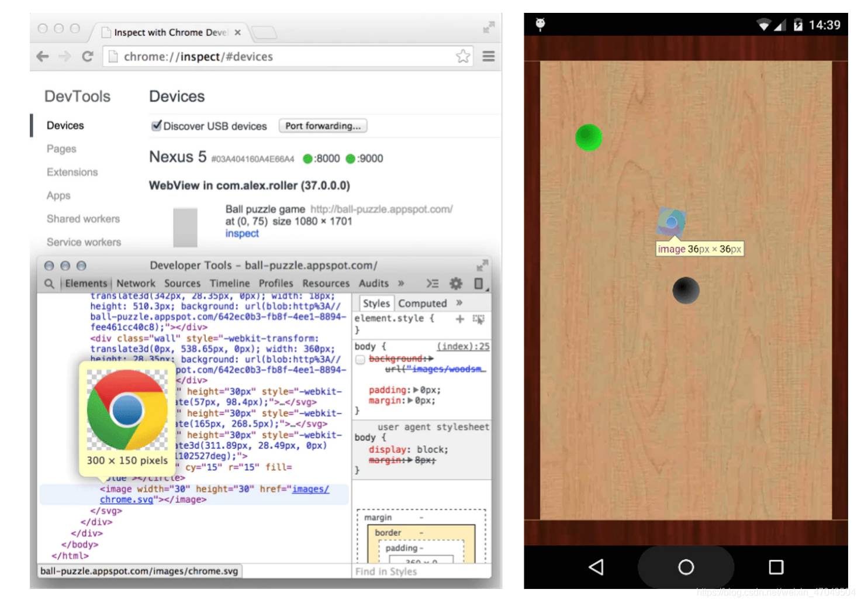This screenshot has height=603, width=861.
Task: Expand the struck-out background property triangle
Action: [431, 359]
